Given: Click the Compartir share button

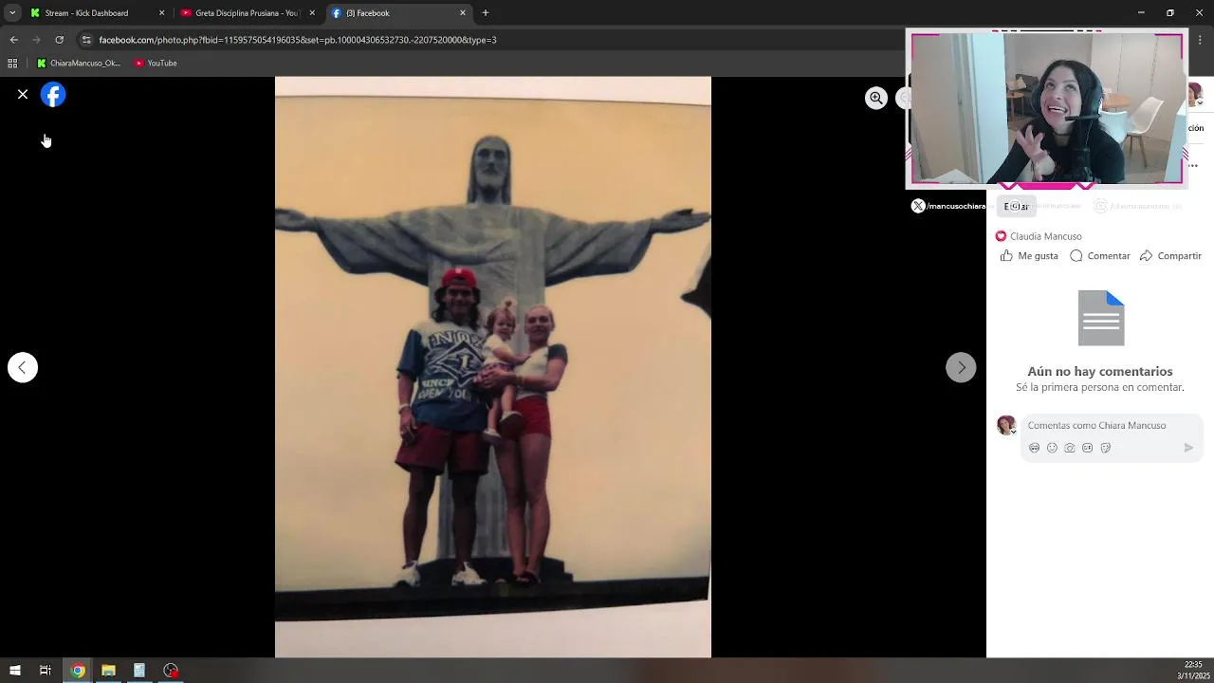Looking at the screenshot, I should click(x=1170, y=256).
